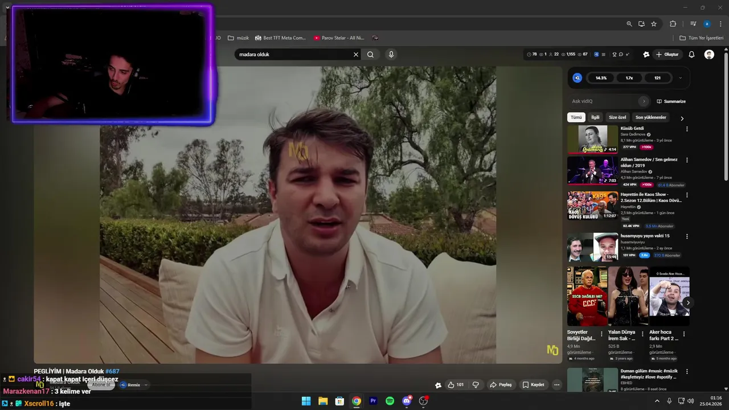The width and height of the screenshot is (729, 410).
Task: Select the Tümü filter chip
Action: click(576, 117)
